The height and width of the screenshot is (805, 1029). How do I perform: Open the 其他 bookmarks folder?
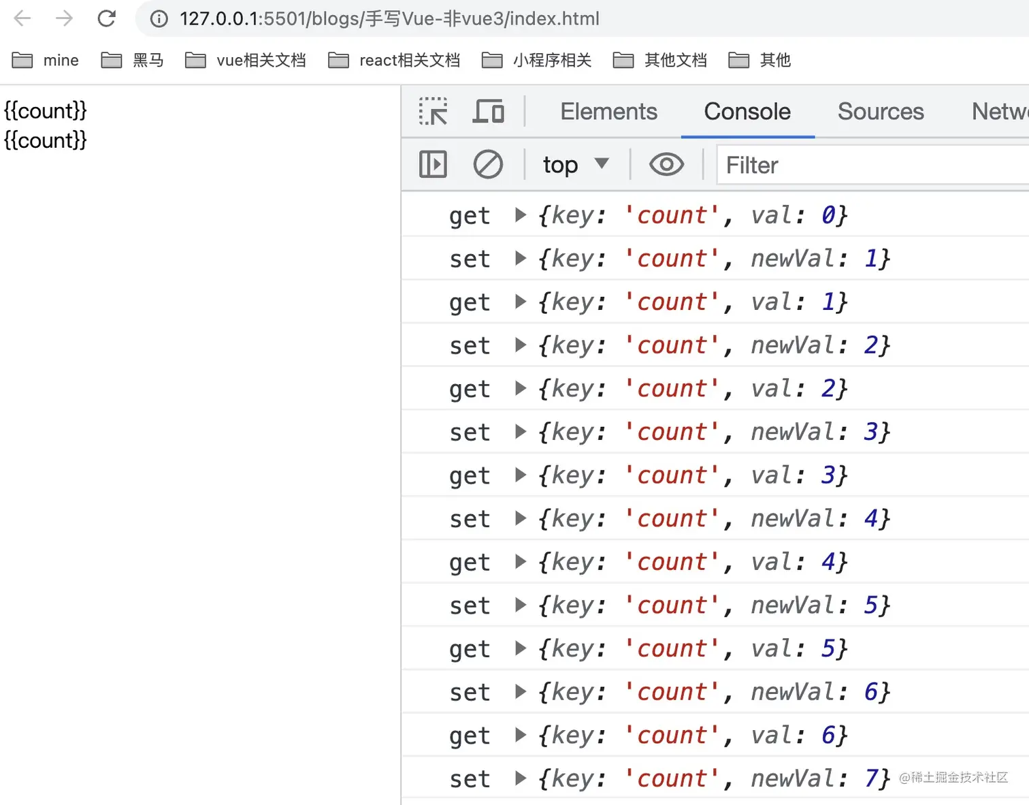760,61
